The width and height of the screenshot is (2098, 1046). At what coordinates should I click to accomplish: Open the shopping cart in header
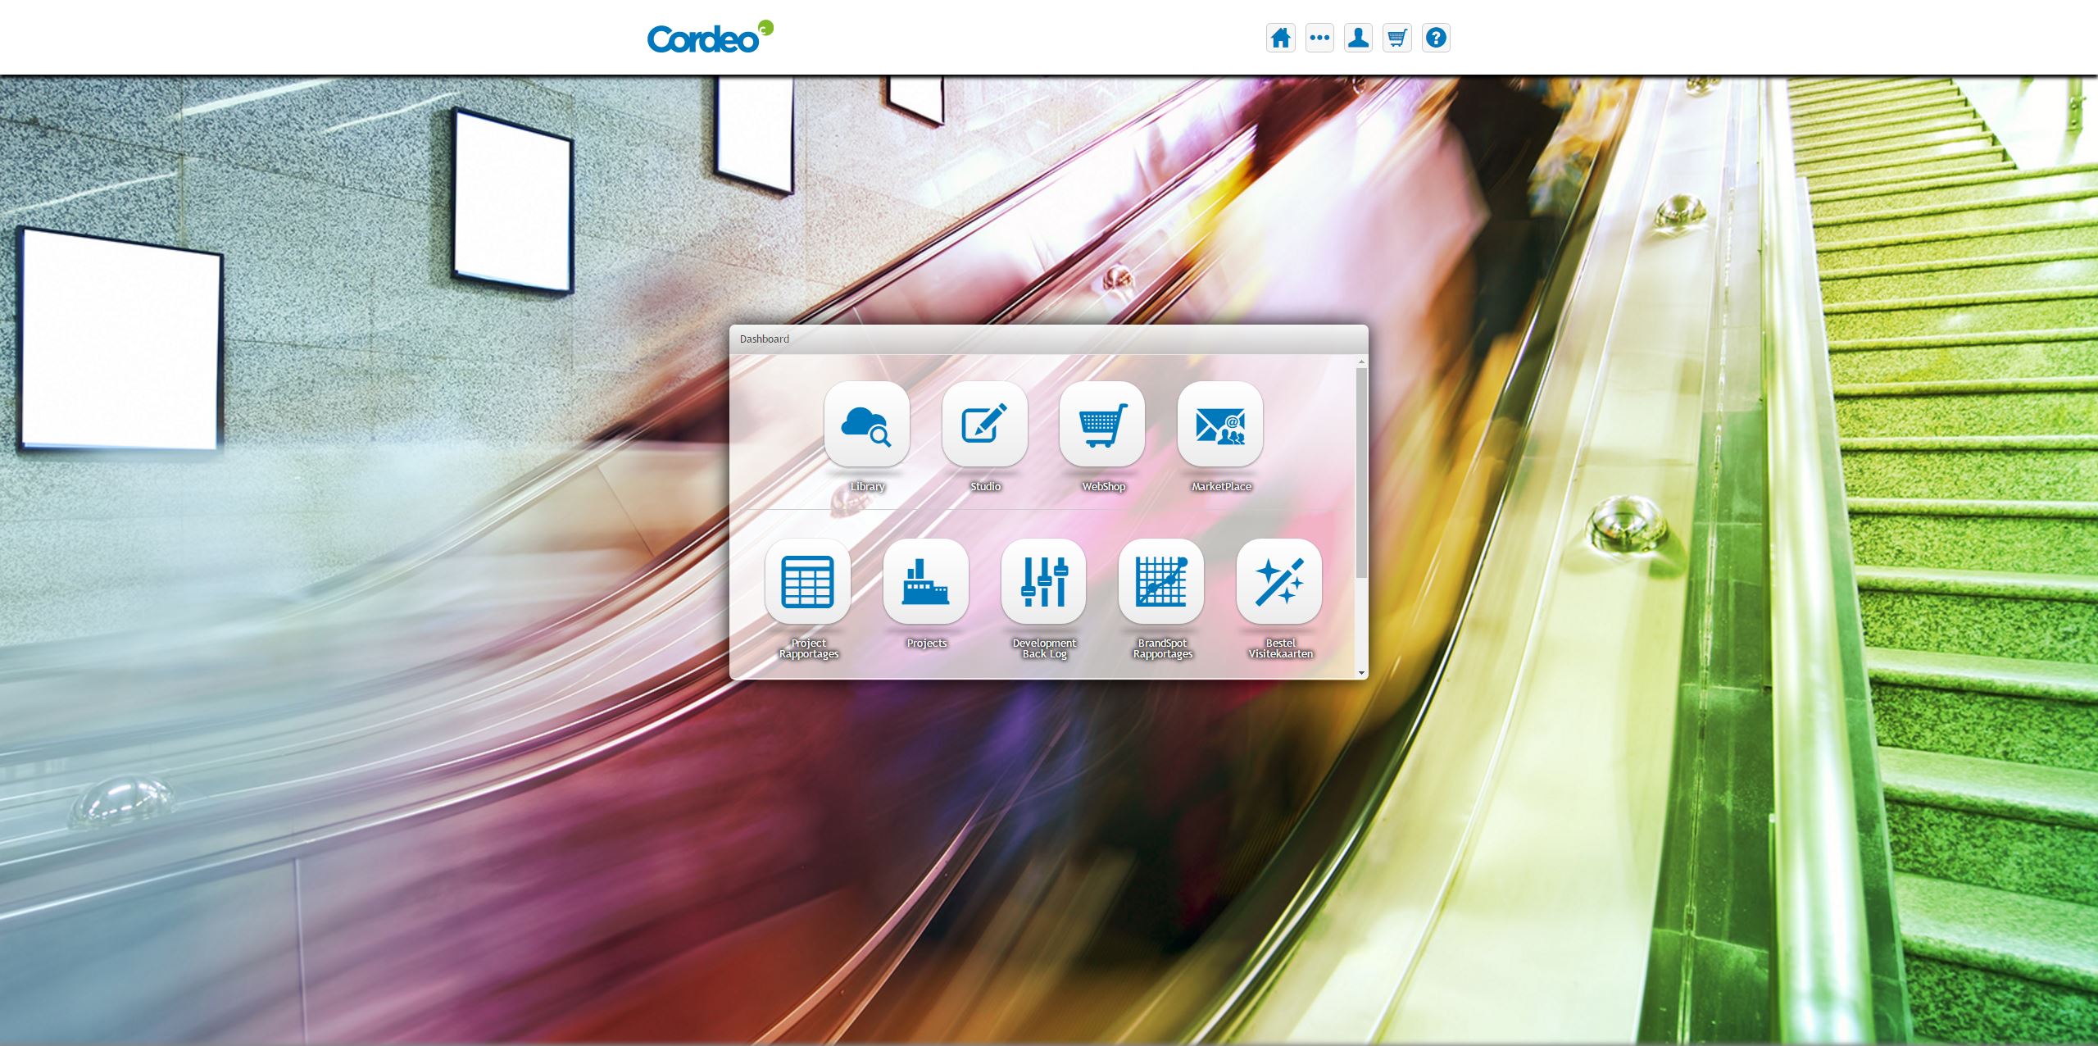pos(1397,38)
